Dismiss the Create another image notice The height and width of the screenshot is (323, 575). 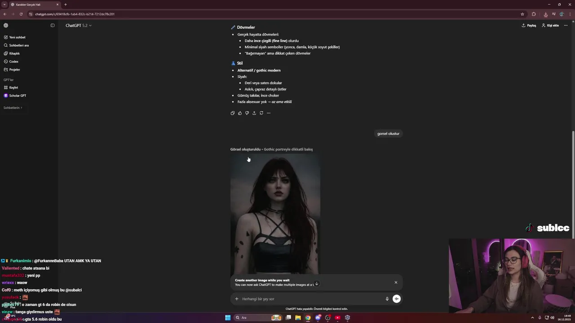pos(396,283)
